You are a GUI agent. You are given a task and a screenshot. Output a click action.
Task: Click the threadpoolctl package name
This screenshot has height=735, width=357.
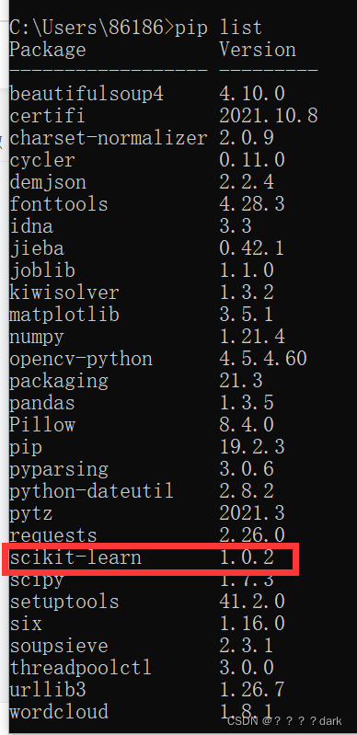81,668
